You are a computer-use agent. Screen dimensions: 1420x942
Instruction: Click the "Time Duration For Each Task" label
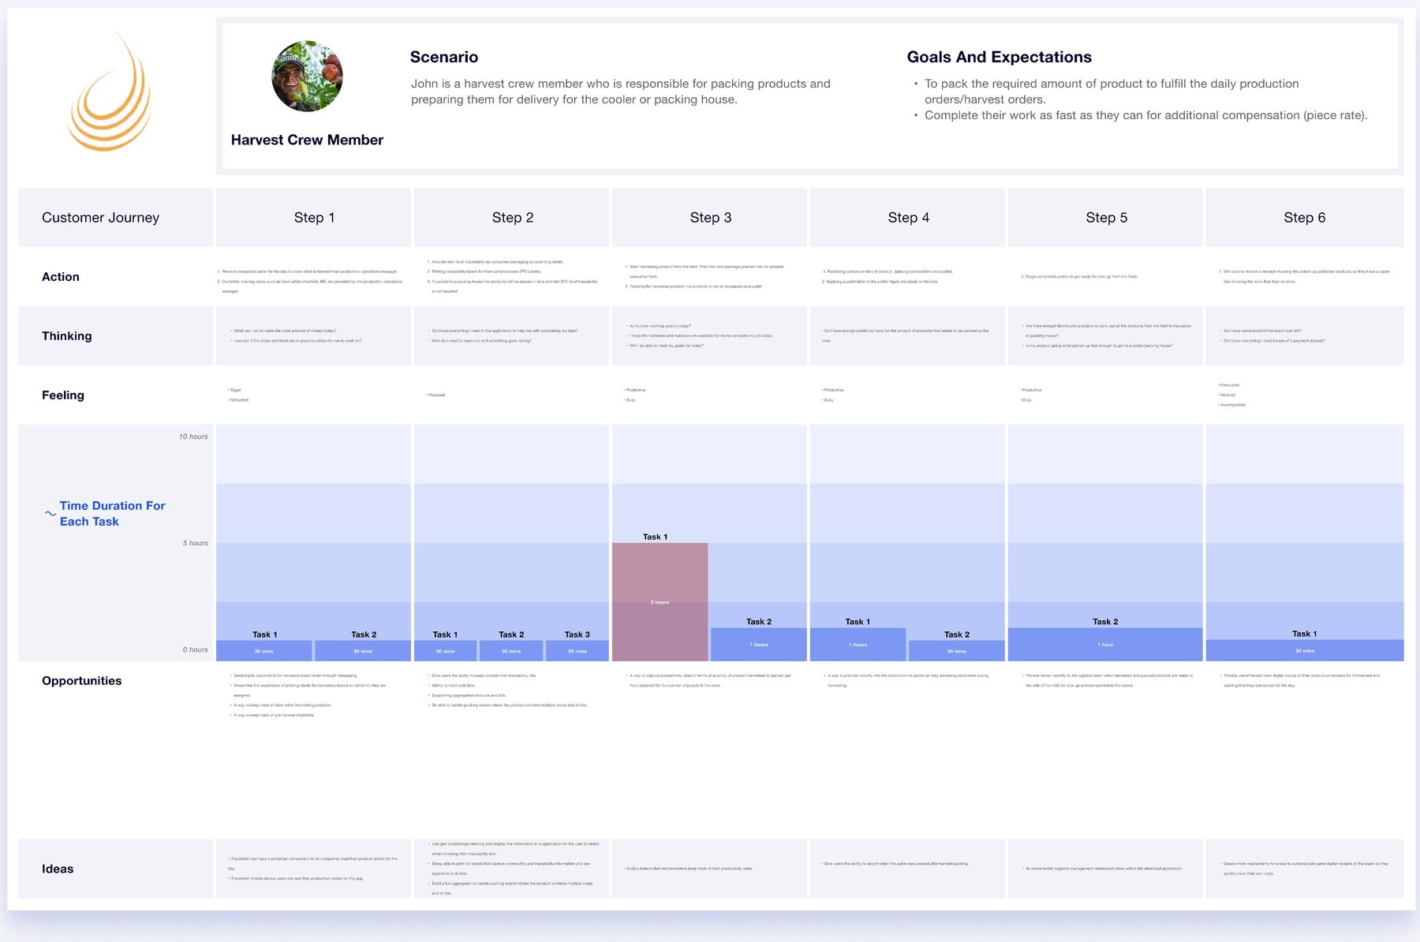112,514
